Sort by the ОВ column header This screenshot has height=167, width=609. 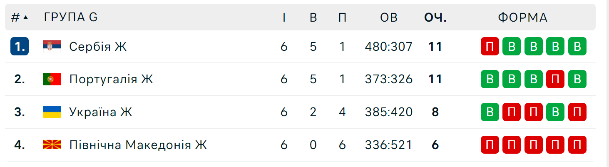[x=389, y=17]
